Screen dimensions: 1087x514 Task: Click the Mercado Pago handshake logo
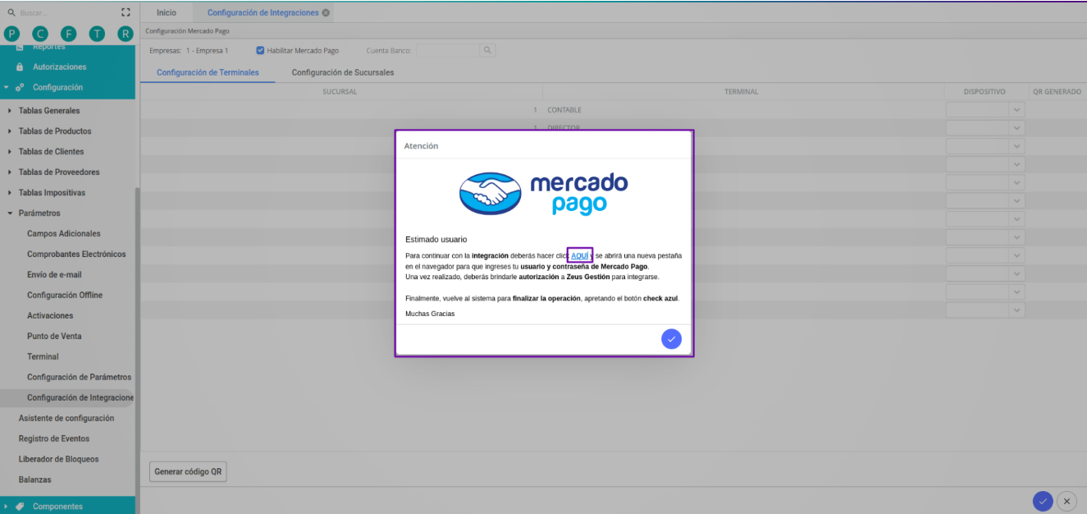click(490, 194)
